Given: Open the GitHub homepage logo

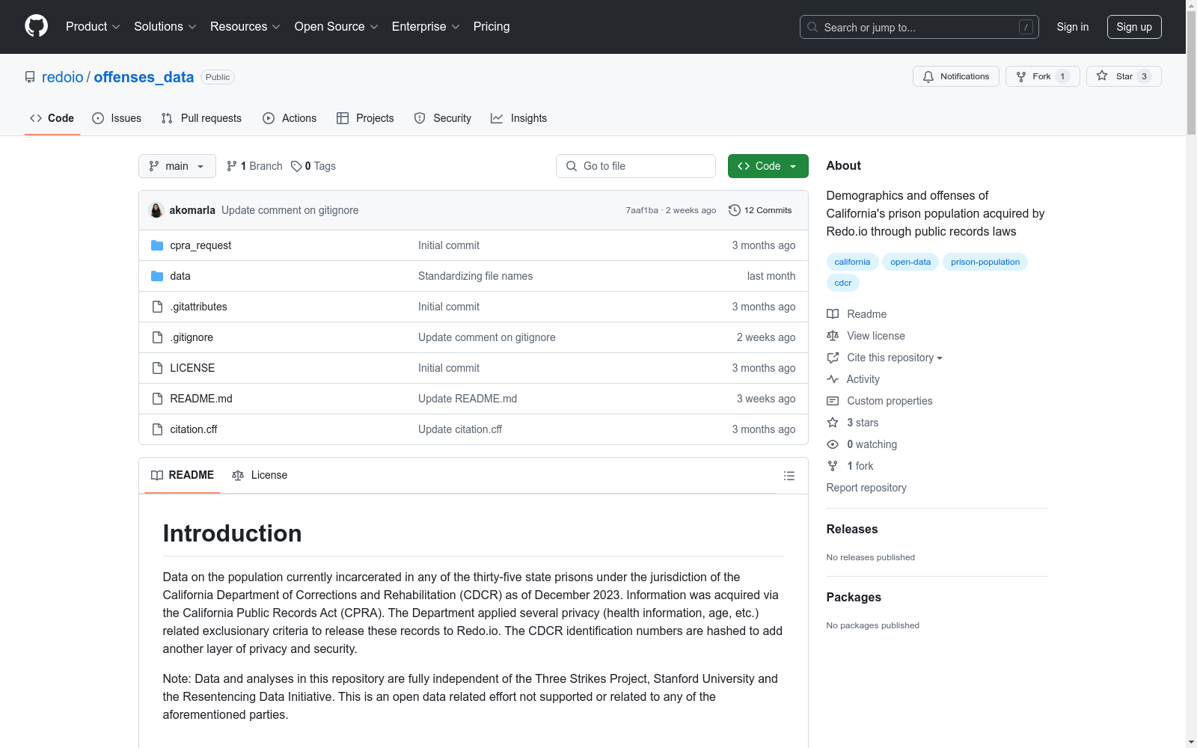Looking at the screenshot, I should [36, 26].
